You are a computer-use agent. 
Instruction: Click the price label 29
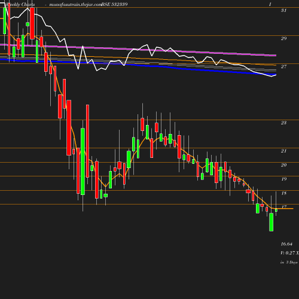tap(283, 38)
